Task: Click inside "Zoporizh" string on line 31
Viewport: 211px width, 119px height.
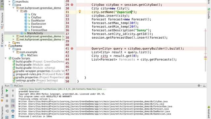Action: point(124,12)
